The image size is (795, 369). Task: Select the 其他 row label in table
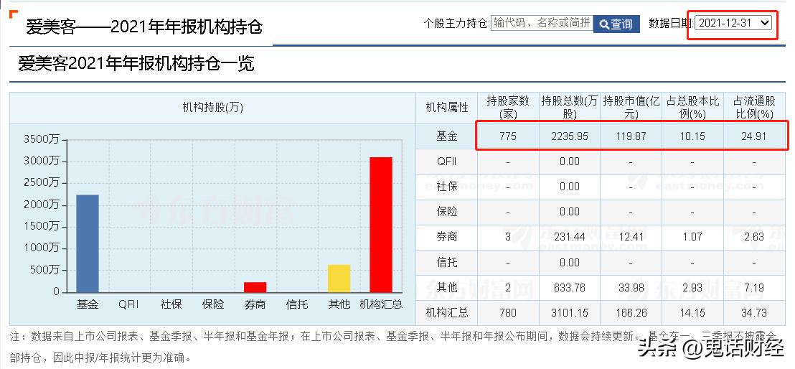[447, 288]
